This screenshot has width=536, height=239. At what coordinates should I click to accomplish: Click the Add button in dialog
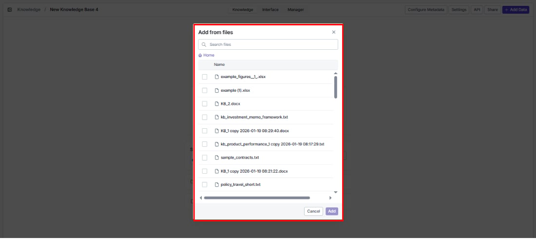click(332, 211)
